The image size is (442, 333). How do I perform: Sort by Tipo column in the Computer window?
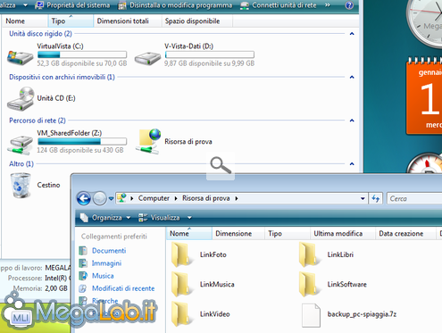(x=71, y=21)
